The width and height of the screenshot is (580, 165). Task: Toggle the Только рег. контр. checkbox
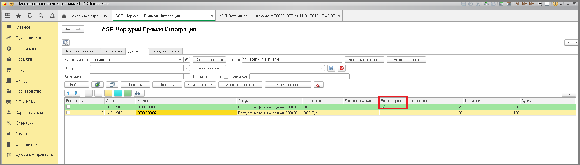click(226, 77)
